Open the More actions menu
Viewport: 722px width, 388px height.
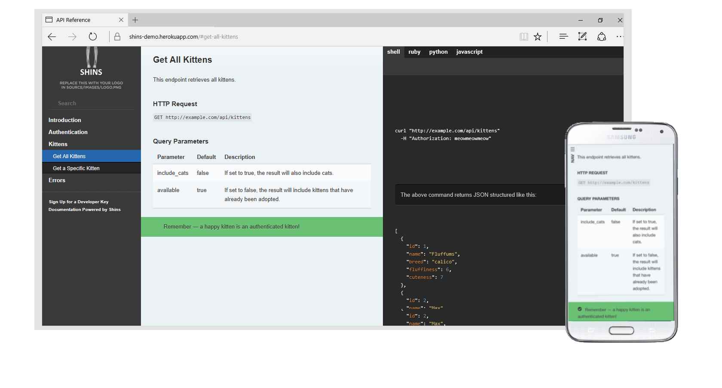tap(619, 37)
